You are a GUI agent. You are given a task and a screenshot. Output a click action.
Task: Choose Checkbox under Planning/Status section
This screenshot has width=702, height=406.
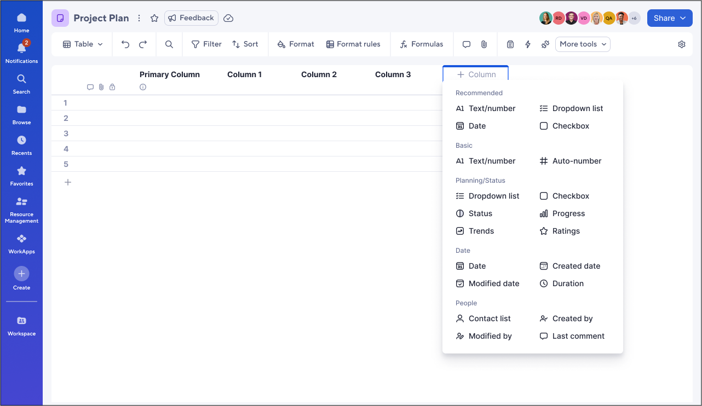[x=570, y=195]
